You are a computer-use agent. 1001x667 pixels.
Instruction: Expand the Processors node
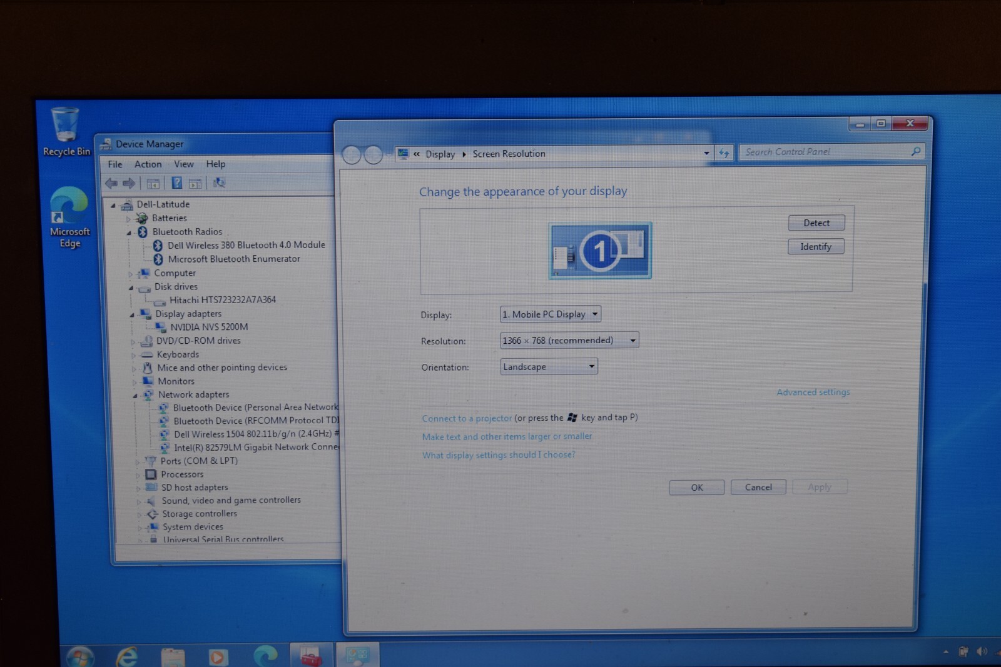[138, 475]
